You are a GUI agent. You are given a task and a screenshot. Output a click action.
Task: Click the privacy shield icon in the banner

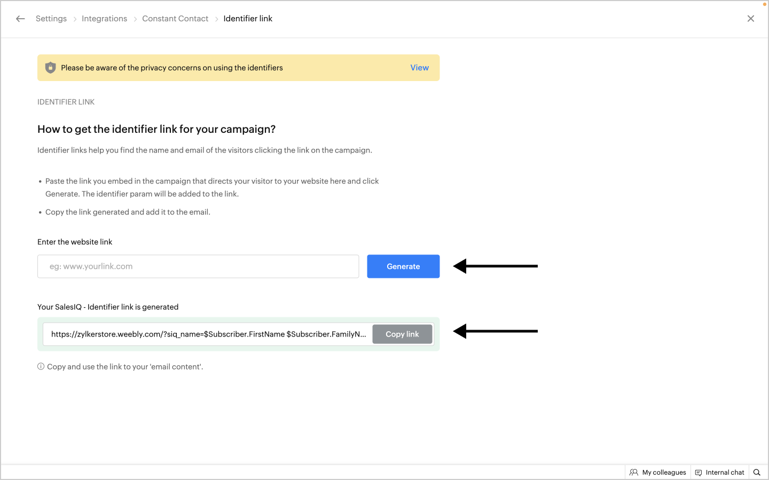50,68
